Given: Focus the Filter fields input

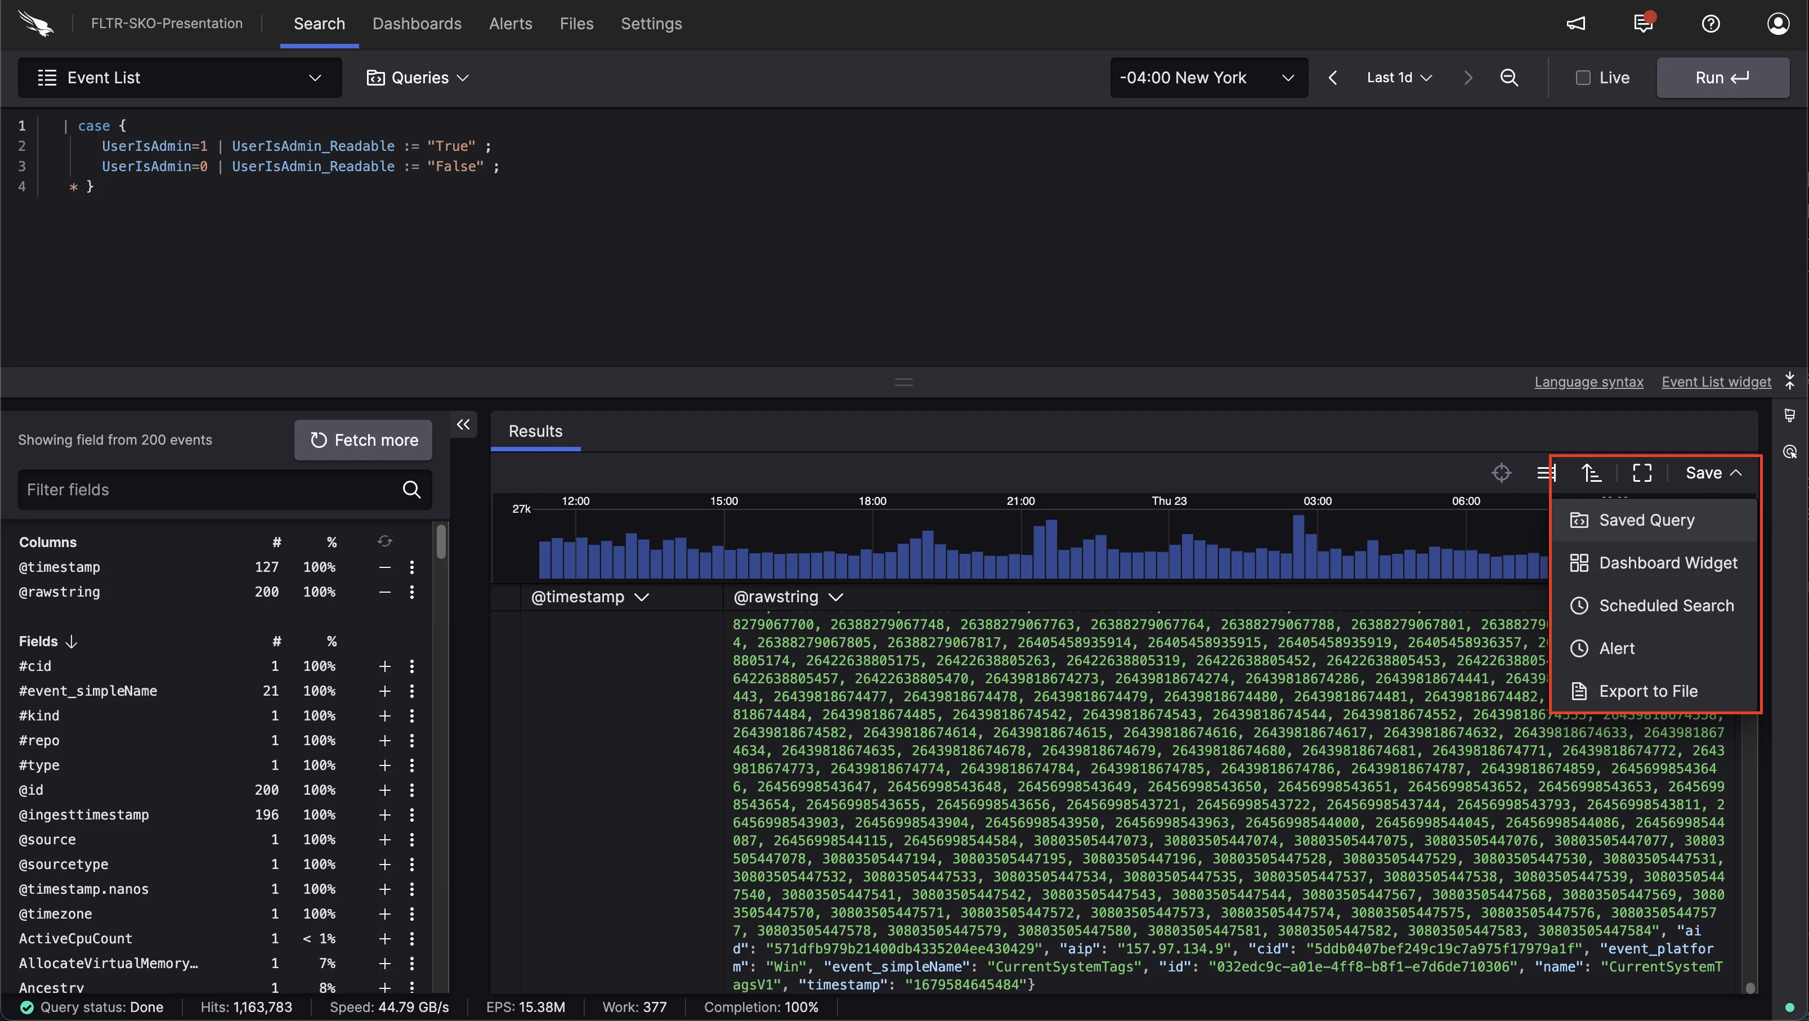Looking at the screenshot, I should coord(225,490).
